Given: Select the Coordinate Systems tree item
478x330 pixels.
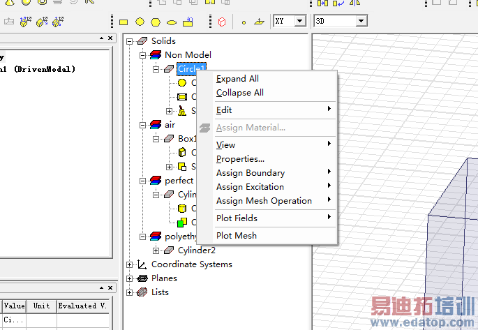Looking at the screenshot, I should [x=192, y=264].
